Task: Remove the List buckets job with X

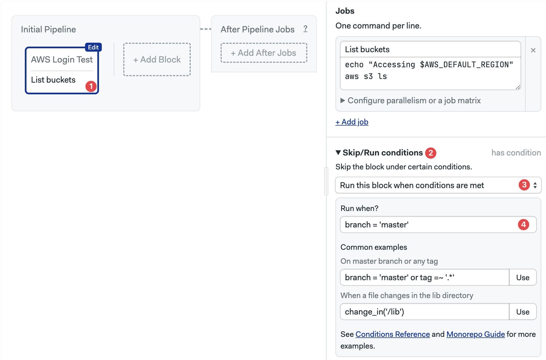Action: 533,50
